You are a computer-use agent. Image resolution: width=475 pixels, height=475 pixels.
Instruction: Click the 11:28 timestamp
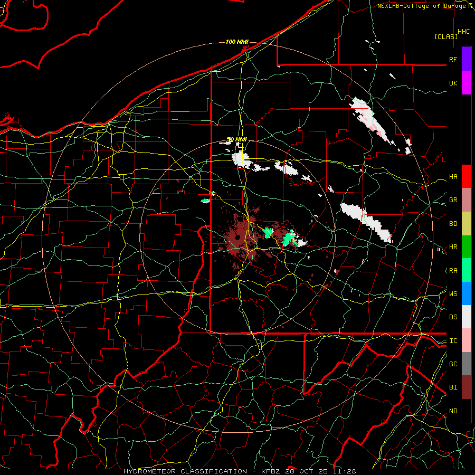345,471
